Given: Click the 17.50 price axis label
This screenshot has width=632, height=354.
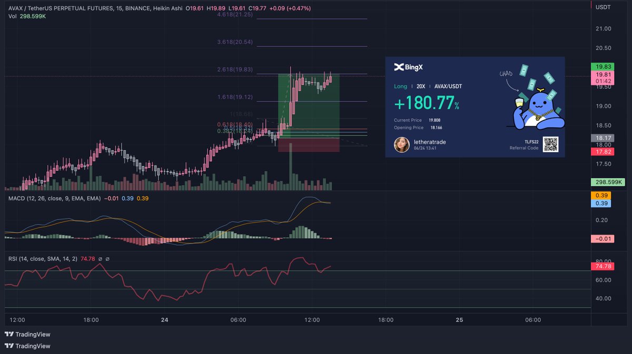Looking at the screenshot, I should (604, 164).
